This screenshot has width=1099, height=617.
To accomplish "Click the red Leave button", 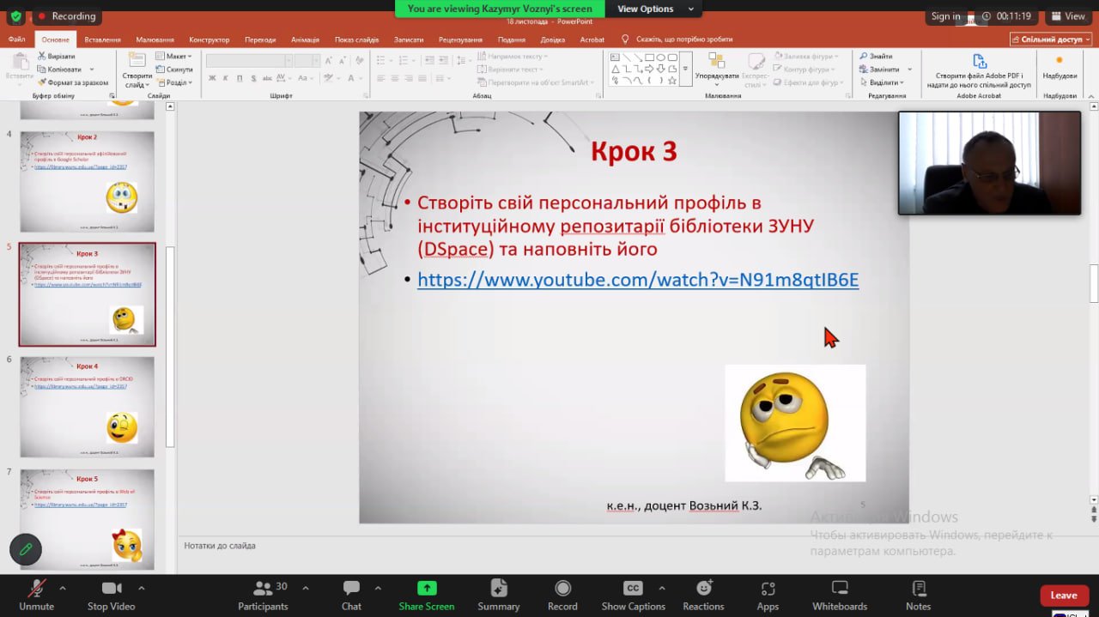I will (1063, 596).
